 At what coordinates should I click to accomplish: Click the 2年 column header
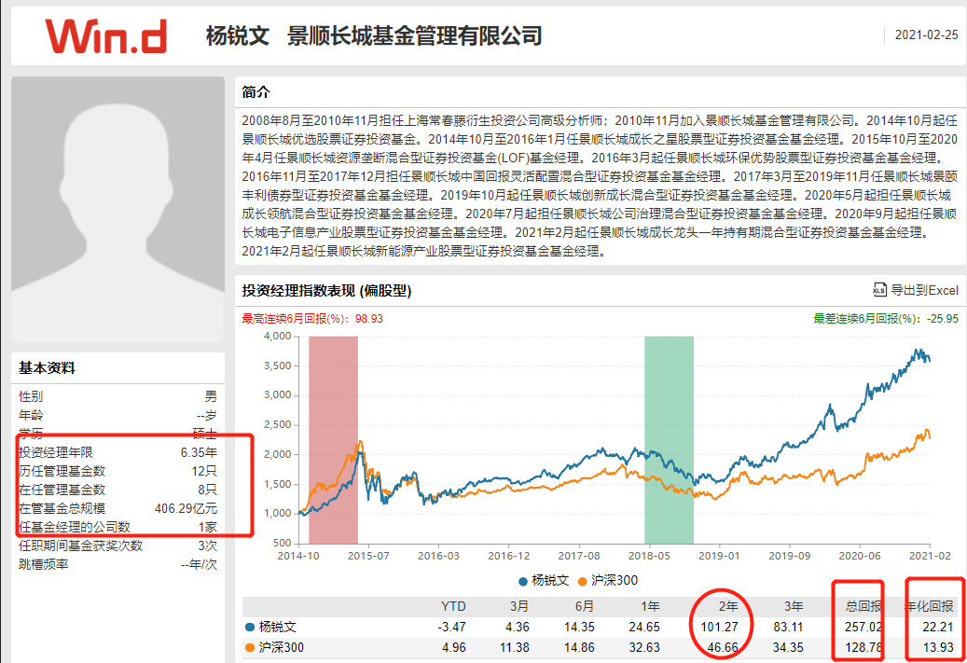727,606
